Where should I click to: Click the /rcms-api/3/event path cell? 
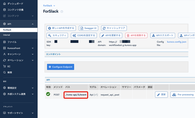tap(76, 95)
